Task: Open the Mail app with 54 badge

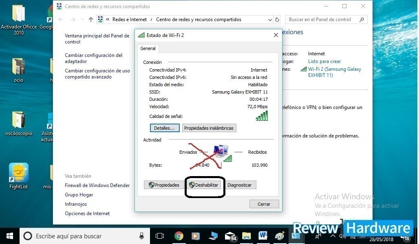Action: (230, 236)
